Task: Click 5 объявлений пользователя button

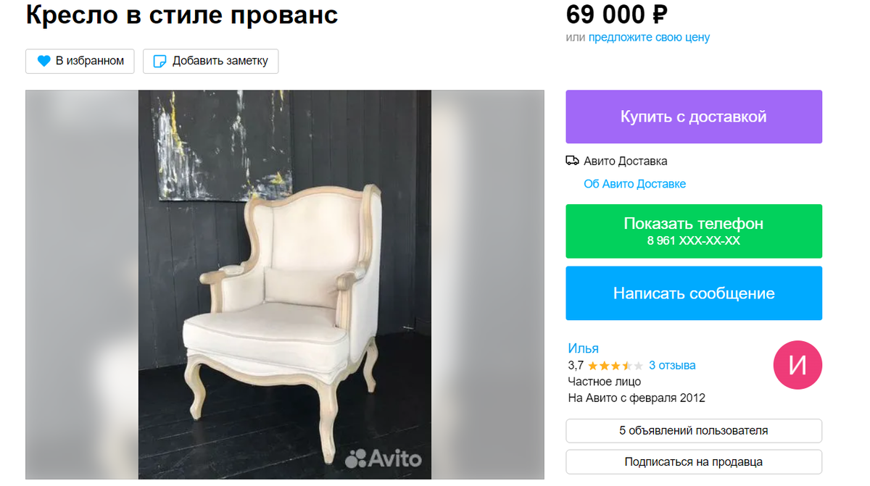Action: pyautogui.click(x=694, y=430)
